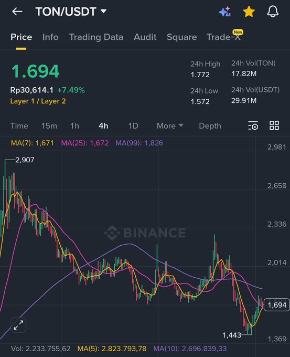Expand chart to fullscreen
Screen dimensions: 290x357
pos(18,325)
